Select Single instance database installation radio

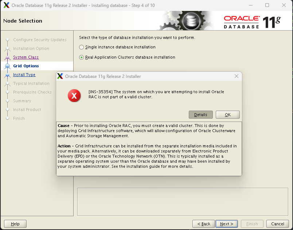(81, 47)
